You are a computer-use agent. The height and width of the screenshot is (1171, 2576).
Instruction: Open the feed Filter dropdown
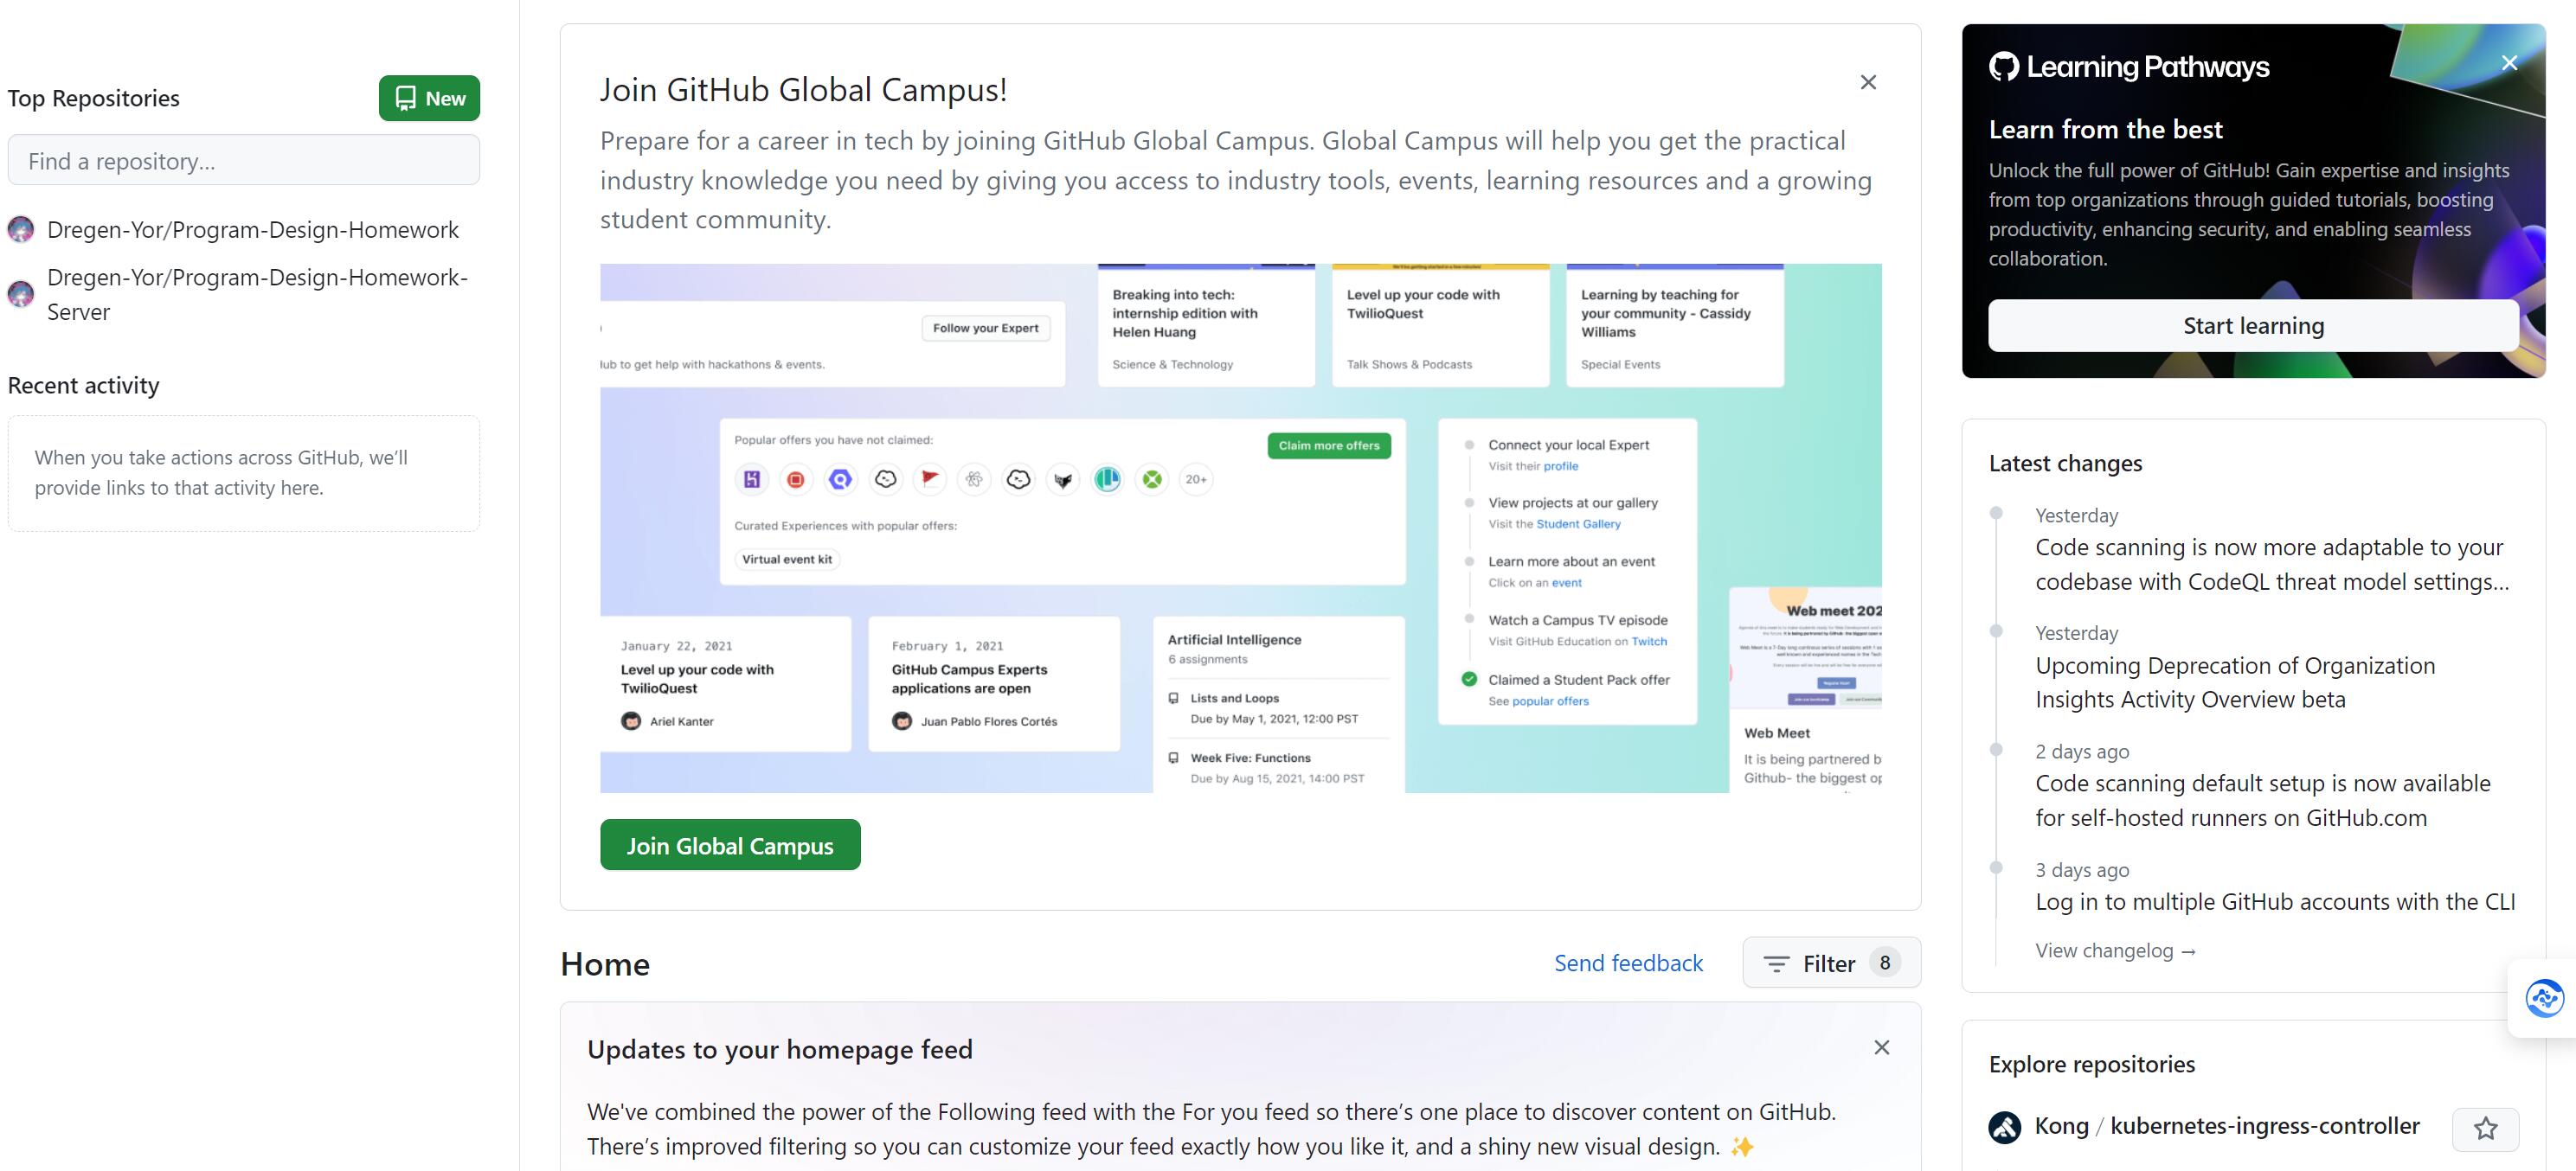pyautogui.click(x=1830, y=963)
